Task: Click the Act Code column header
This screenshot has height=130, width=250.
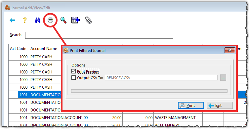Action: 19,49
